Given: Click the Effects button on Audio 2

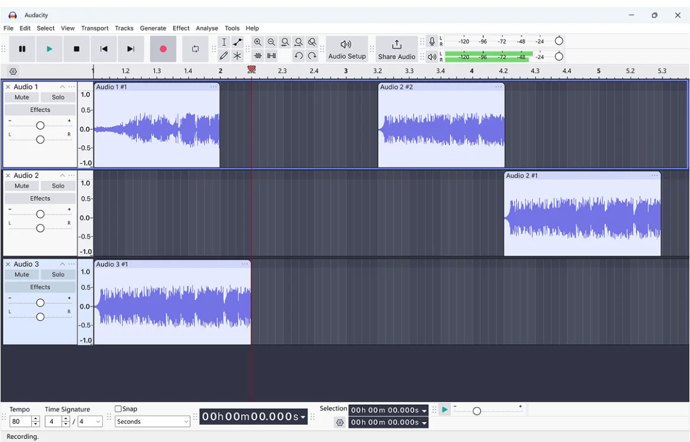Looking at the screenshot, I should pyautogui.click(x=40, y=198).
